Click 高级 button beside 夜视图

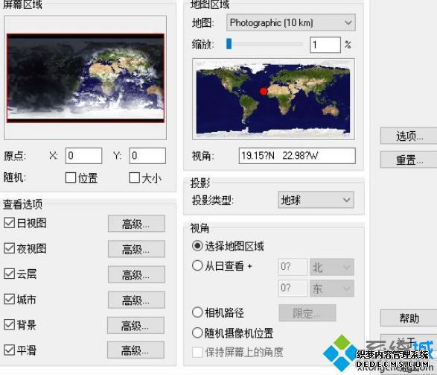click(x=136, y=249)
